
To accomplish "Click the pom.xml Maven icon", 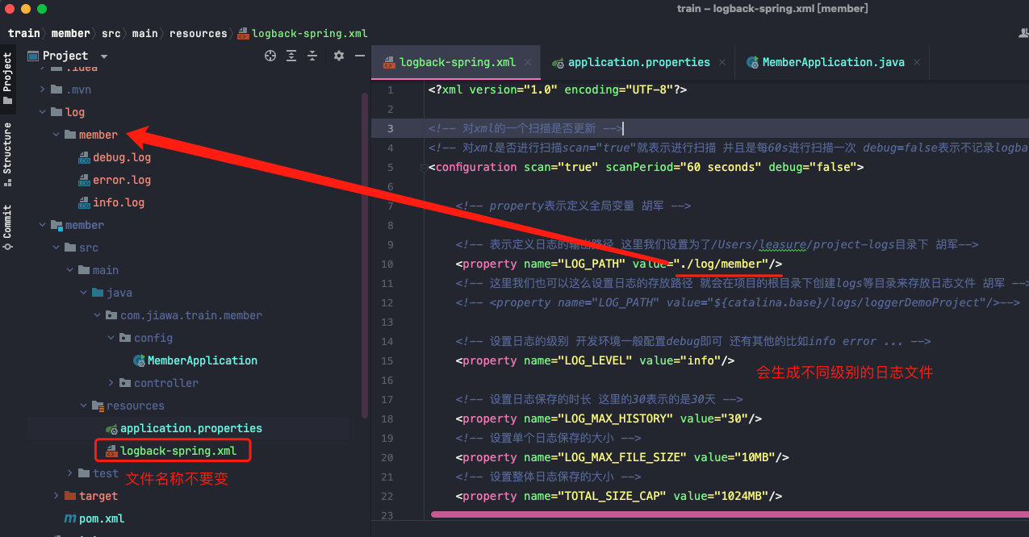I will [70, 518].
